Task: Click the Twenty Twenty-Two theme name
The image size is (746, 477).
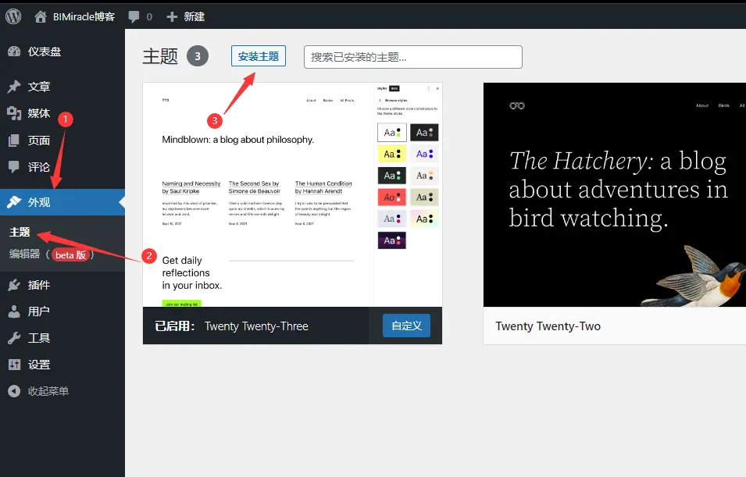Action: click(548, 326)
